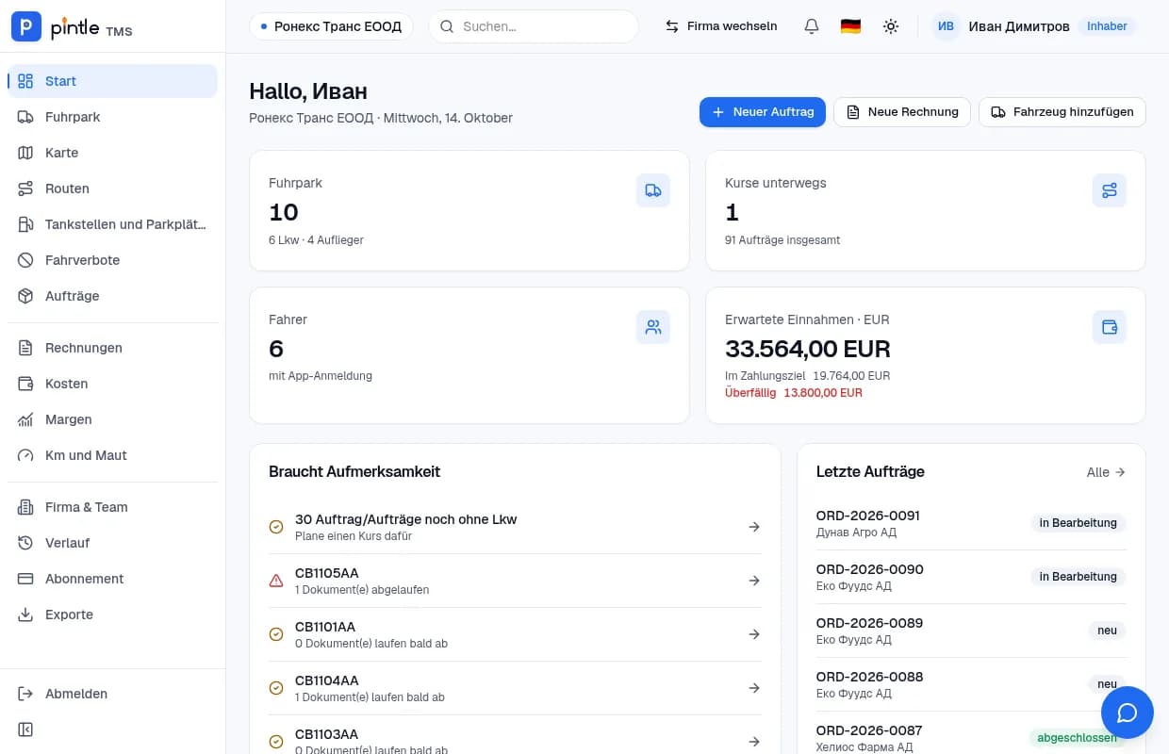Go to Abonnement page
This screenshot has height=754, width=1169.
point(112,579)
